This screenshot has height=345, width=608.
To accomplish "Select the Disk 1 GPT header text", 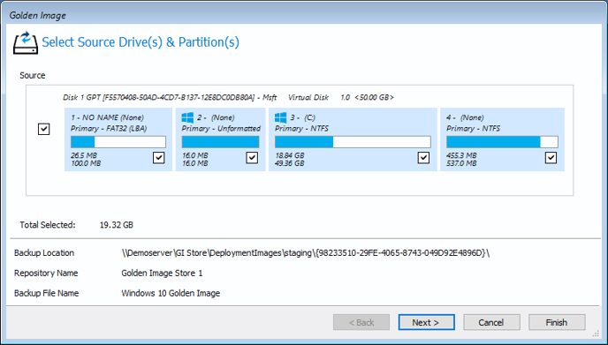I will (228, 98).
